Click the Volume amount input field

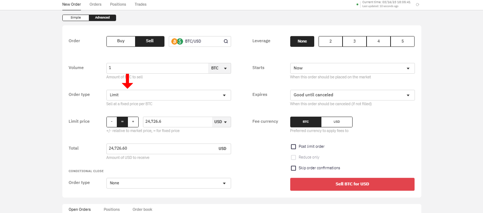pyautogui.click(x=157, y=68)
